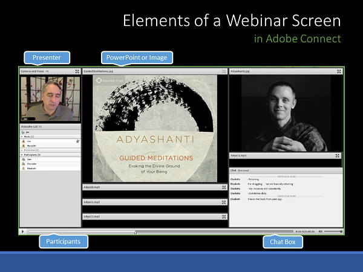The image size is (363, 272).
Task: Click the Jim name label on webcam
Action: [x=28, y=119]
